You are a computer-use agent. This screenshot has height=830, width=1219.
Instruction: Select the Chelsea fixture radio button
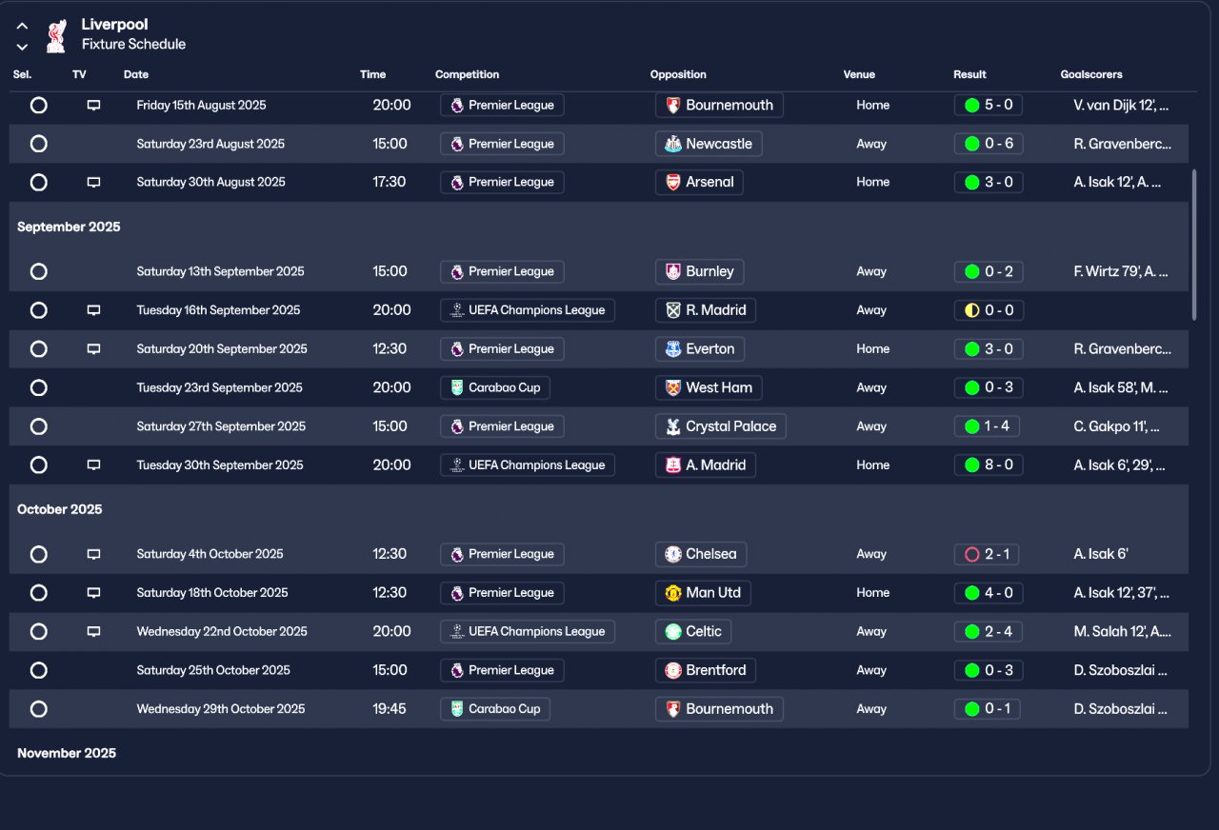coord(38,554)
